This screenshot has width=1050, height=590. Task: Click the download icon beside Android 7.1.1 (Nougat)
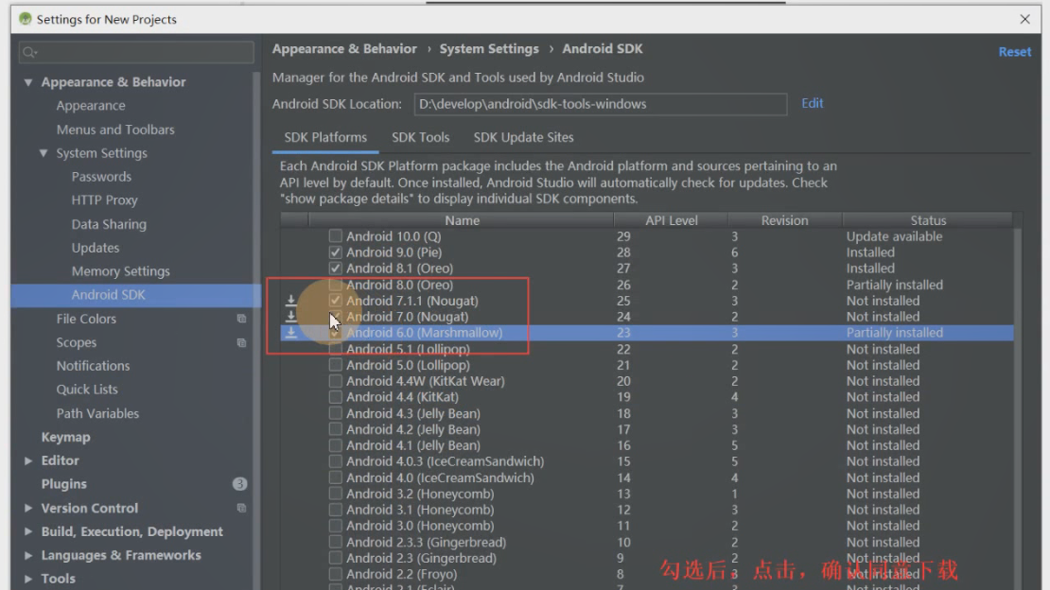[290, 301]
